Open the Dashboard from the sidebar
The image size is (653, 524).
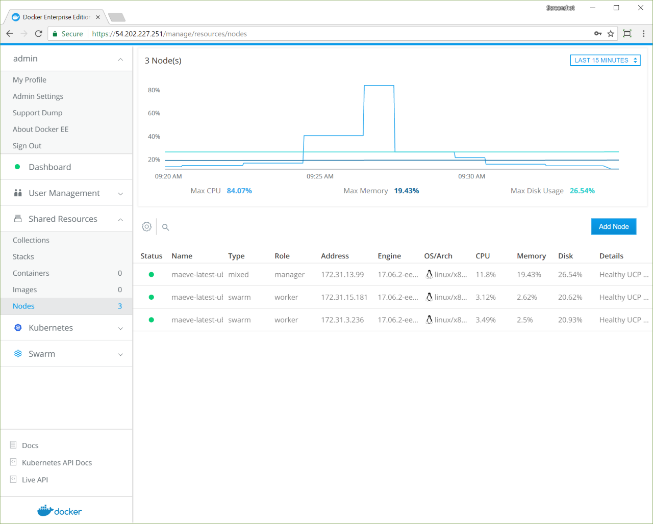49,167
